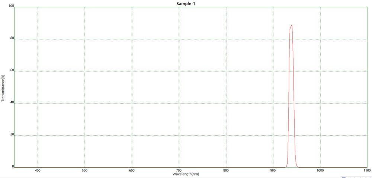This screenshot has width=372, height=178.
Task: Click the 100 label on transmittance axis
Action: (x=11, y=6)
